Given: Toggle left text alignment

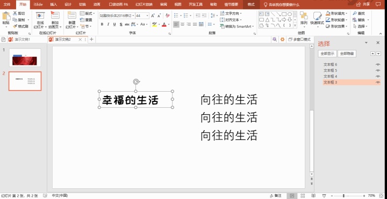Looking at the screenshot, I should tap(176, 24).
